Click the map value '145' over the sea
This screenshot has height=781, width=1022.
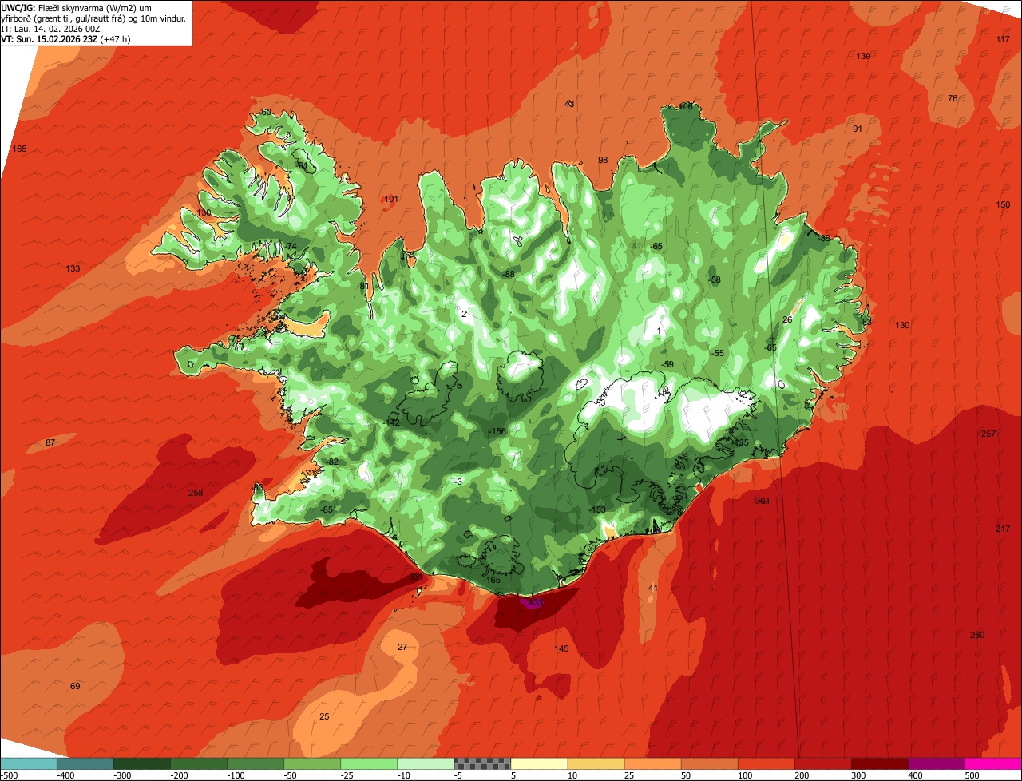click(561, 648)
